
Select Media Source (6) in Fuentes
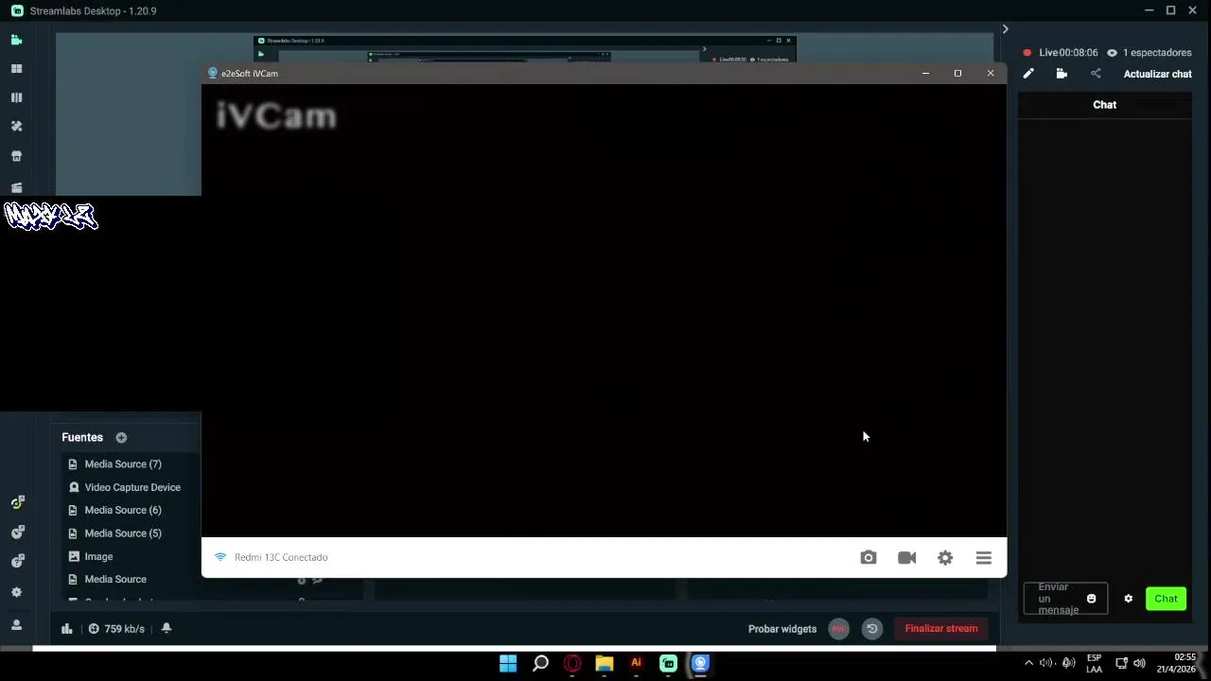[123, 510]
